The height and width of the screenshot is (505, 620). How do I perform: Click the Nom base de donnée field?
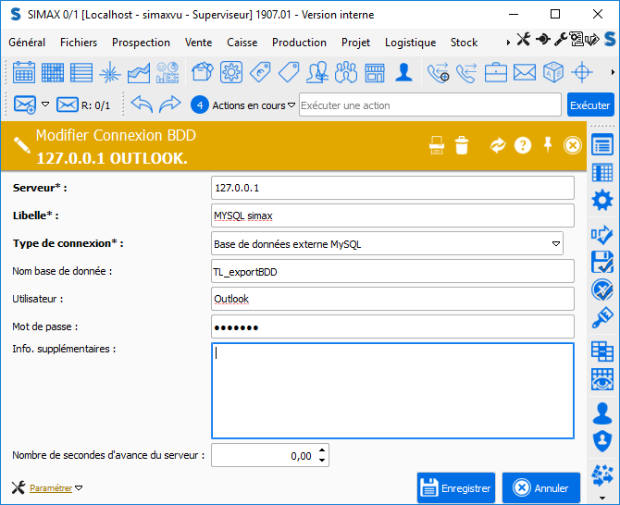click(x=392, y=272)
